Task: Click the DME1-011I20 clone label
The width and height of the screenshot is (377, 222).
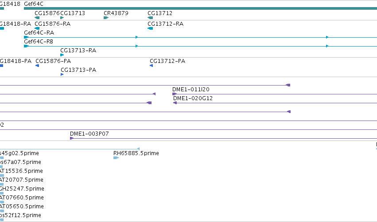Action: point(191,90)
